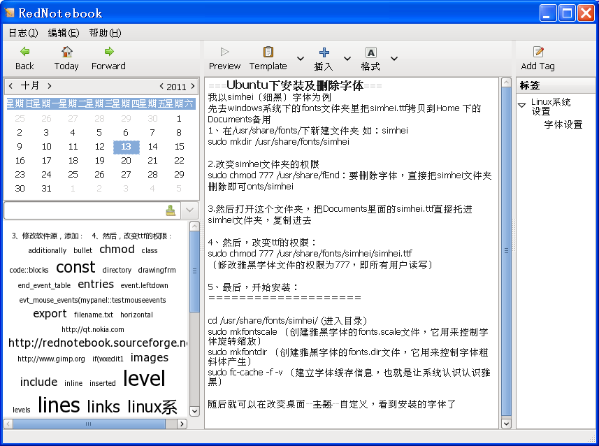
Task: Click the 'links' cloud word
Action: pos(103,406)
